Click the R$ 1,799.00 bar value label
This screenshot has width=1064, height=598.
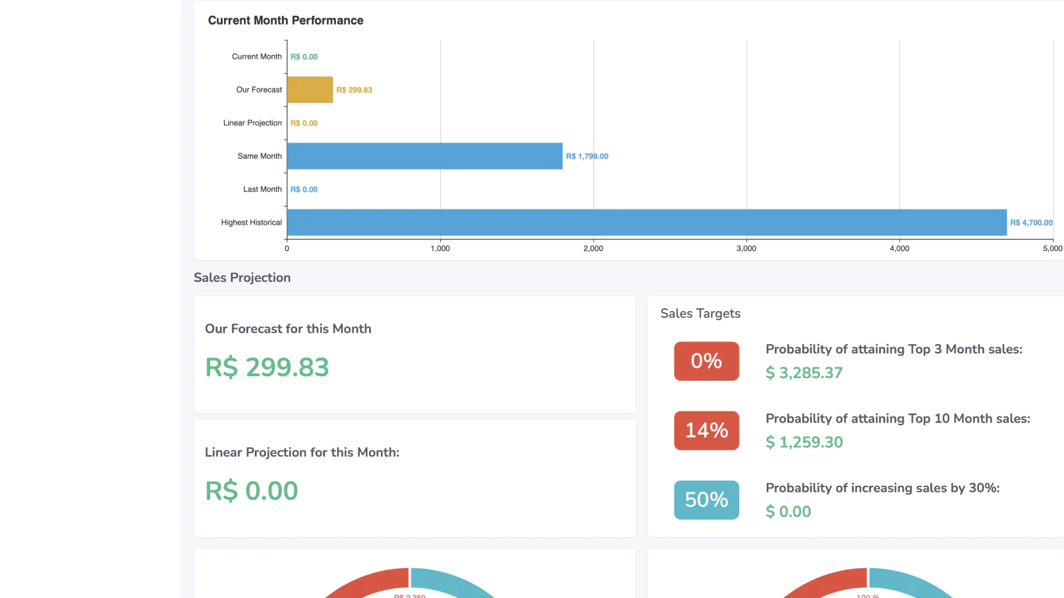(x=587, y=156)
